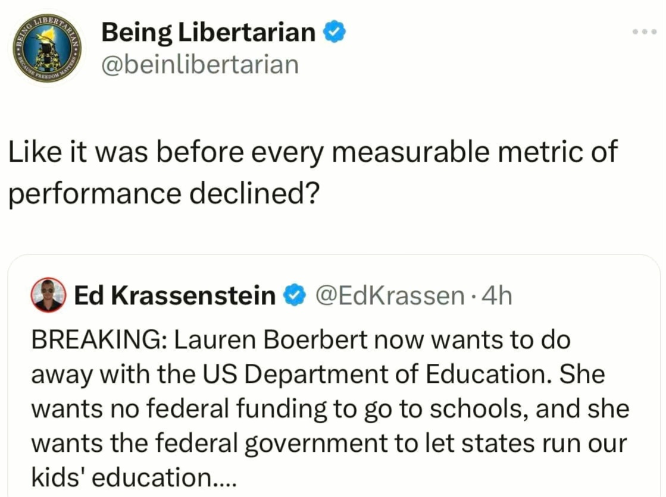Open the three-dot more options menu
Viewport: 666px width, 497px height.
click(x=645, y=32)
